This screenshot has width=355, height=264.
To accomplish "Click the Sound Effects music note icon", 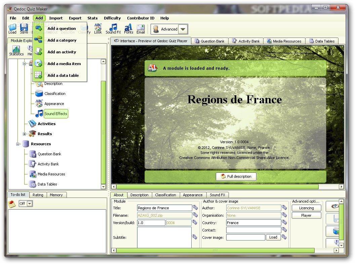I will [x=39, y=113].
